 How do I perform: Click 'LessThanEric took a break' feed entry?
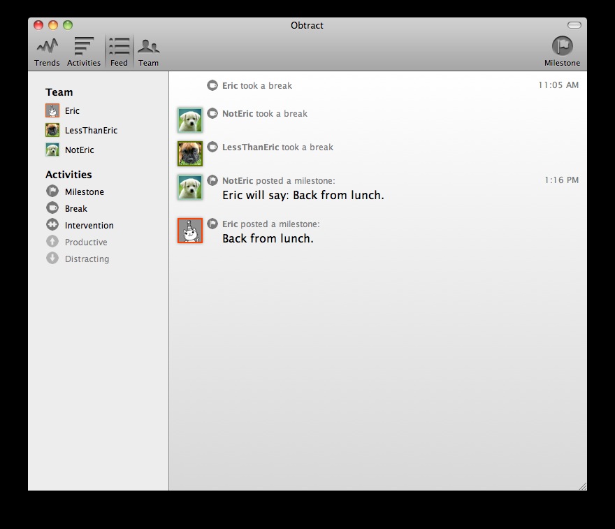click(277, 147)
